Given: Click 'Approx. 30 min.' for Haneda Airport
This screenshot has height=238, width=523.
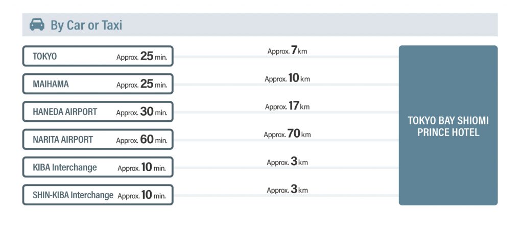Looking at the screenshot, I should (142, 112).
